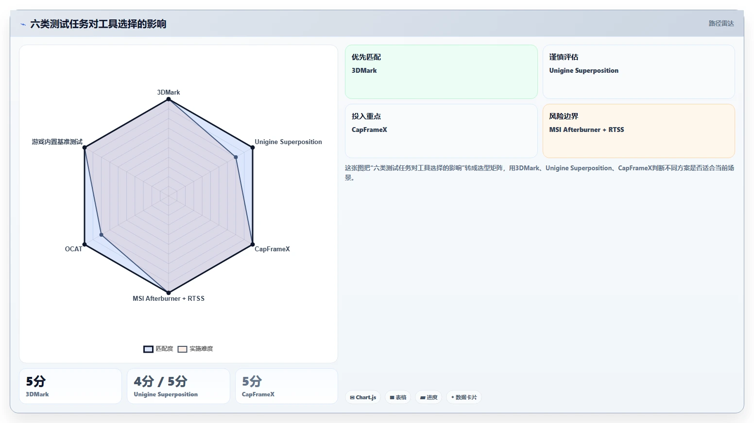This screenshot has width=754, height=423.
Task: Click the Unigine Superposition outer radar point
Action: point(253,147)
